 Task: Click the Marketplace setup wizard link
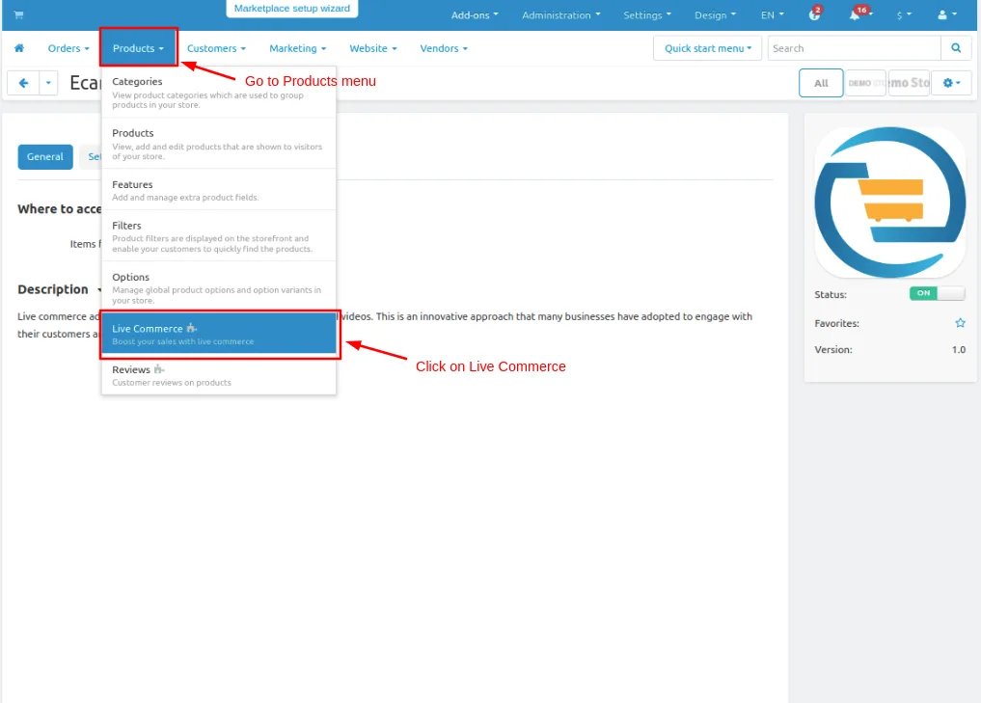pos(292,8)
